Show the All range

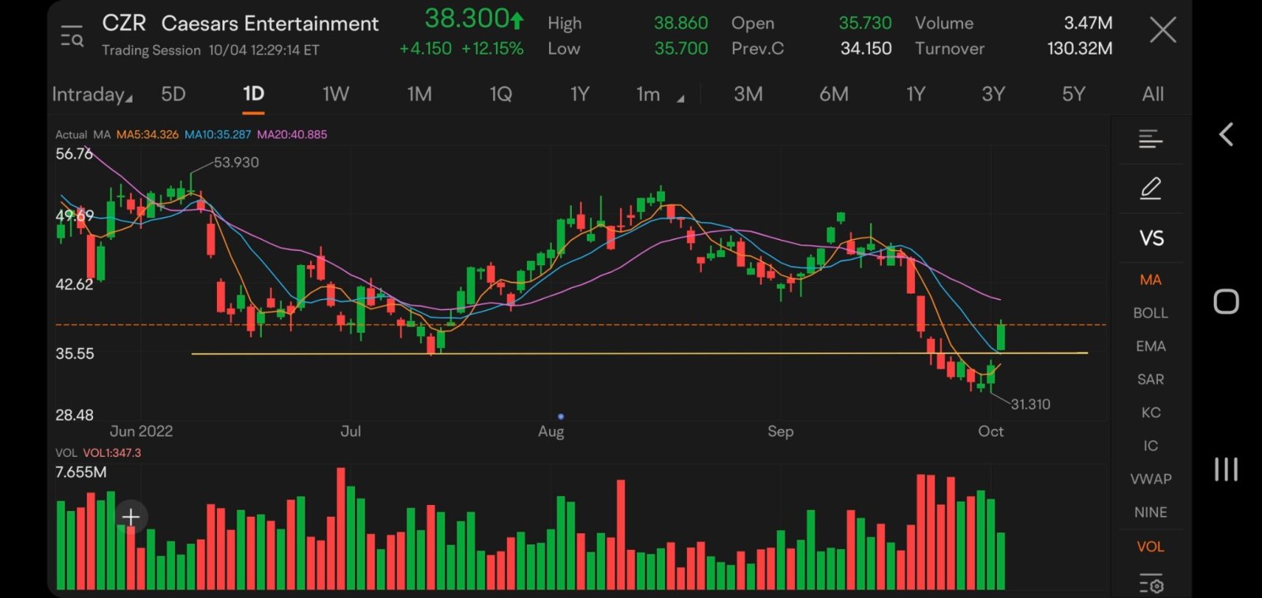coord(1153,95)
